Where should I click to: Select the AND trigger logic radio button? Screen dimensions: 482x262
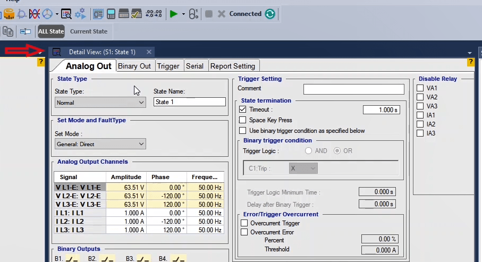tap(308, 151)
